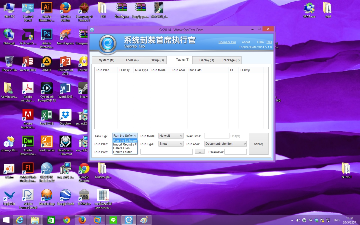Screen dimensions: 360x225
Task: Open PowerPoint 2013 desktop shortcut
Action: click(x=65, y=65)
